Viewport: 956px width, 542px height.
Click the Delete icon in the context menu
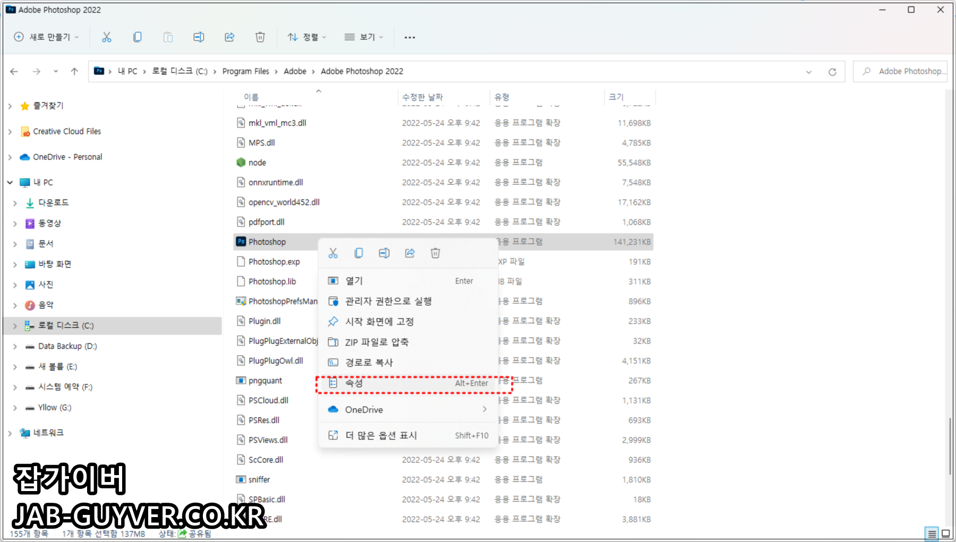pyautogui.click(x=436, y=253)
